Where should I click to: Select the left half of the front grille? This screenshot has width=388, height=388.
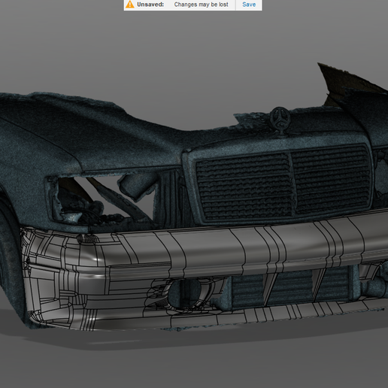click(x=244, y=186)
